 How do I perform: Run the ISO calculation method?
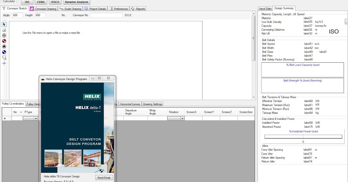[x=26, y=2]
